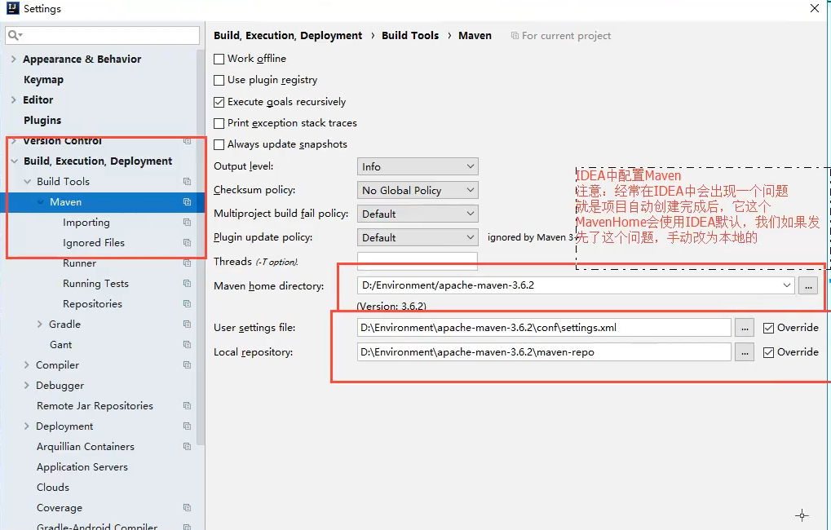Collapse the Build Tools node
Screen dimensions: 831x530
(27, 181)
